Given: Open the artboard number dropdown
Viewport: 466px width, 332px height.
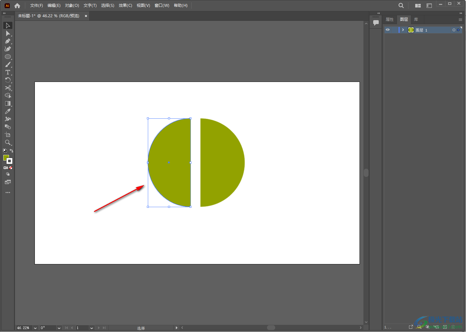Looking at the screenshot, I should point(92,328).
